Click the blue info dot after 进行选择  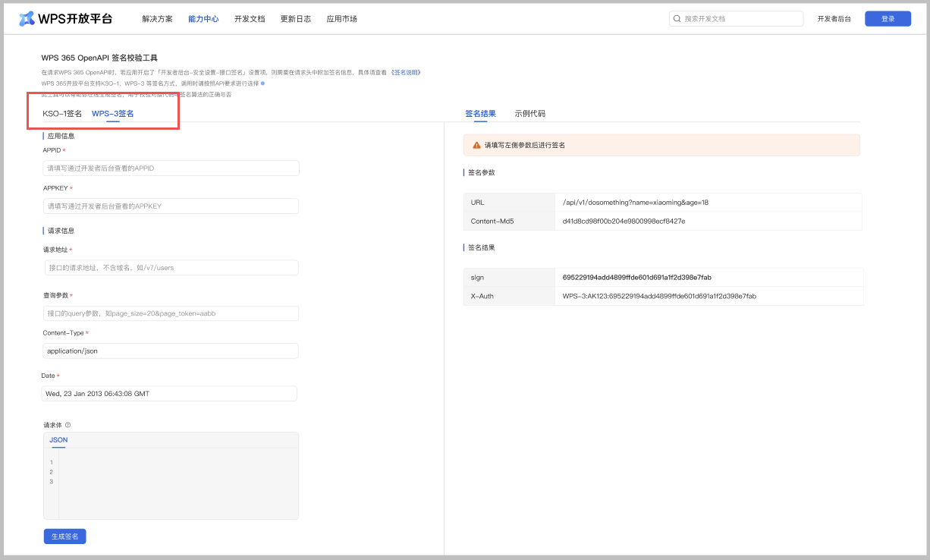pos(262,83)
